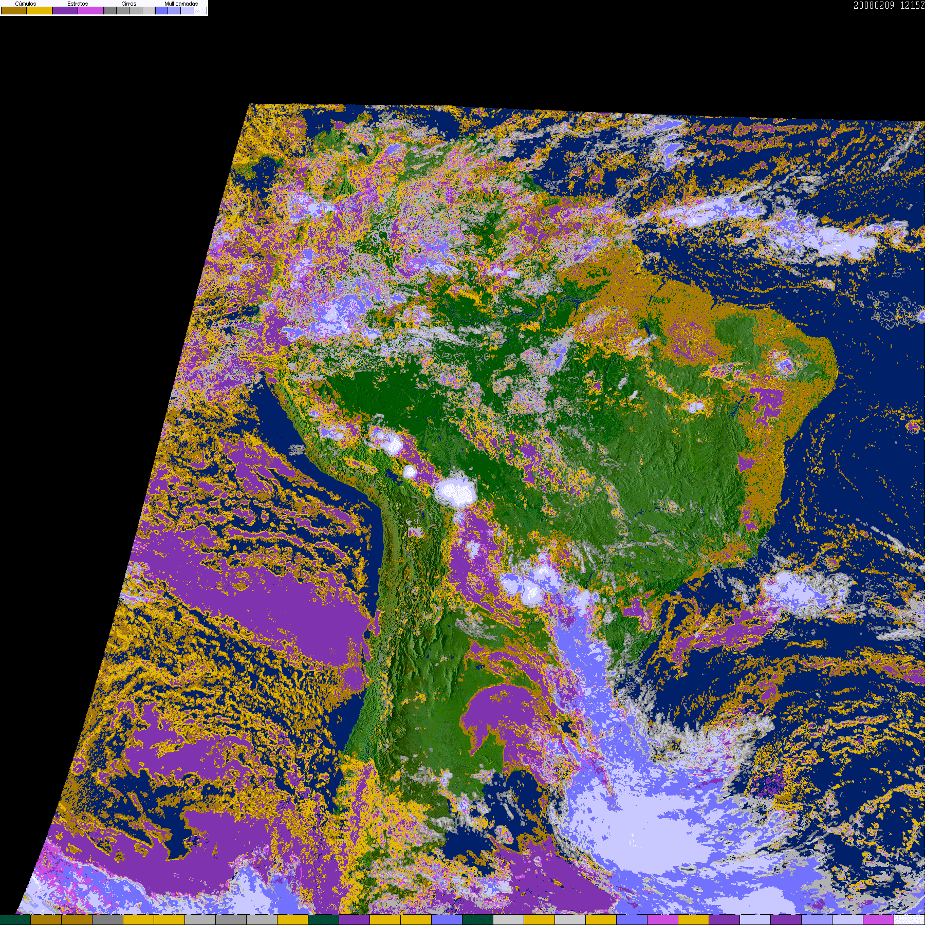Screen dimensions: 925x925
Task: Click the Multicamadas legend label
Action: (181, 4)
